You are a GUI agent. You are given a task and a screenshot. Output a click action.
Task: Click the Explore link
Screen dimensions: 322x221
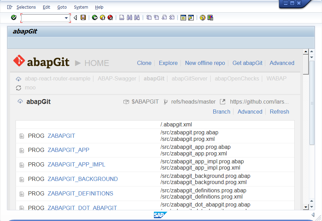click(168, 63)
